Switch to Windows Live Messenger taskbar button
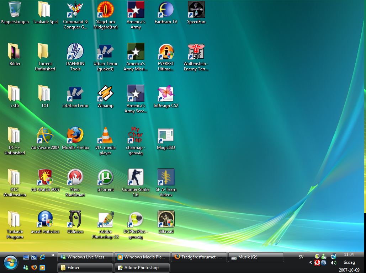Screen dimensions: 366x273 click(x=85, y=257)
